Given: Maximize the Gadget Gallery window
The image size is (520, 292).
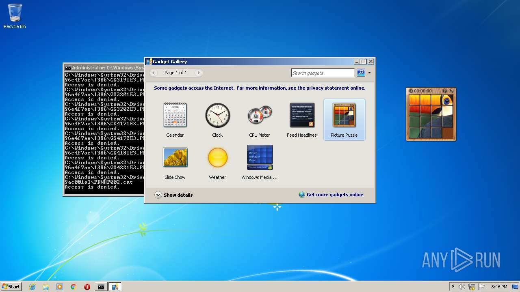Looking at the screenshot, I should [x=364, y=62].
